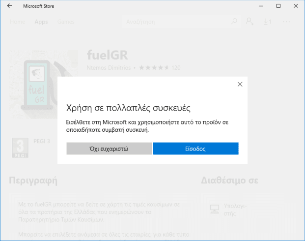Click the fuelGR app logo image

pyautogui.click(x=44, y=85)
